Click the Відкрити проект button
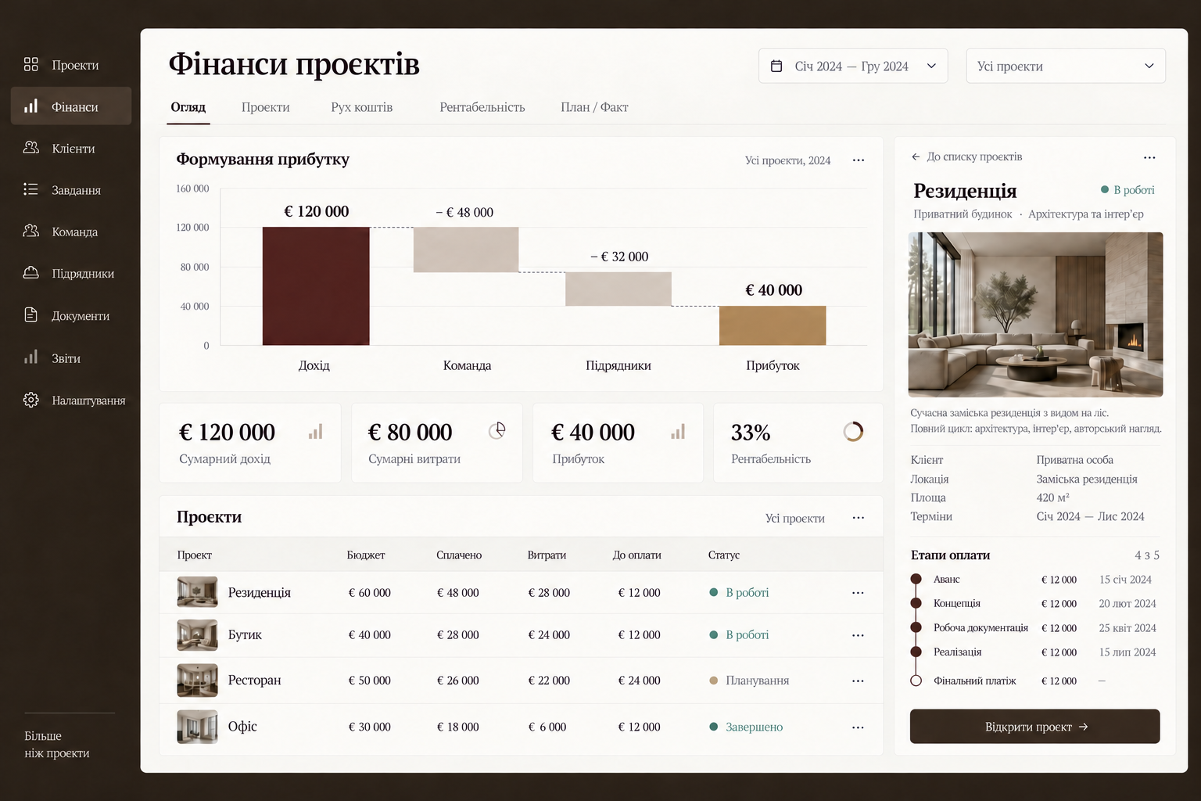This screenshot has height=801, width=1201. tap(1034, 727)
